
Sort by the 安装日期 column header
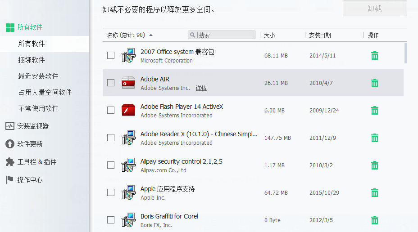(320, 35)
